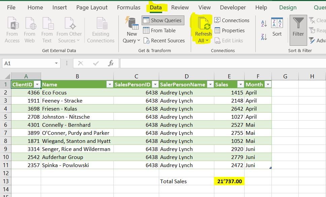Click the Filter funnel icon
Viewport: 326px width, 197px height.
(x=298, y=24)
